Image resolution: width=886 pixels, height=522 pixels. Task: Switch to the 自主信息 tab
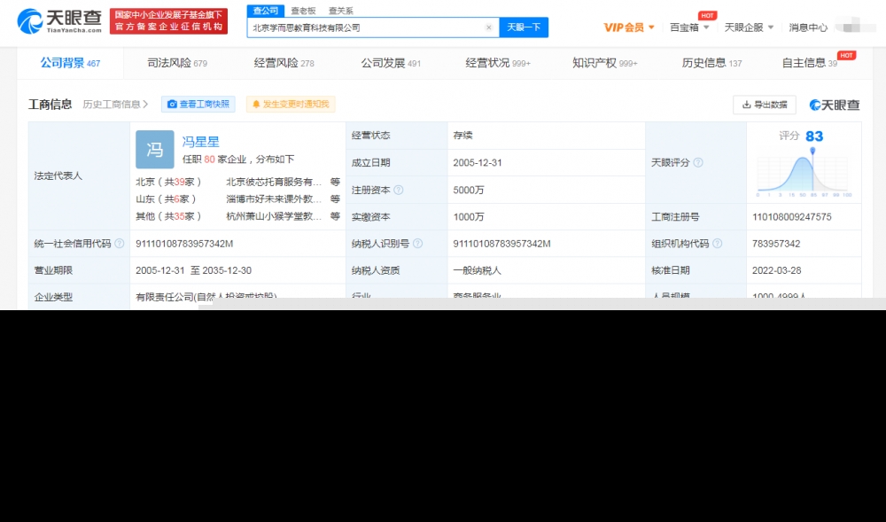click(809, 63)
